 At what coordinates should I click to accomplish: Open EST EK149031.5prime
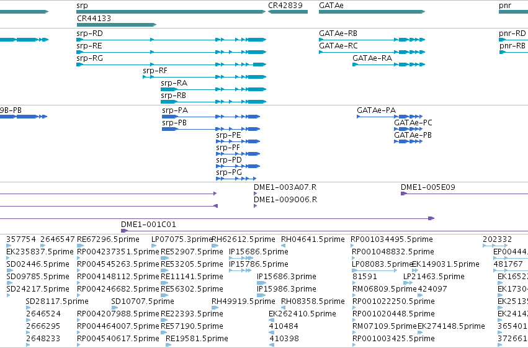tap(446, 264)
